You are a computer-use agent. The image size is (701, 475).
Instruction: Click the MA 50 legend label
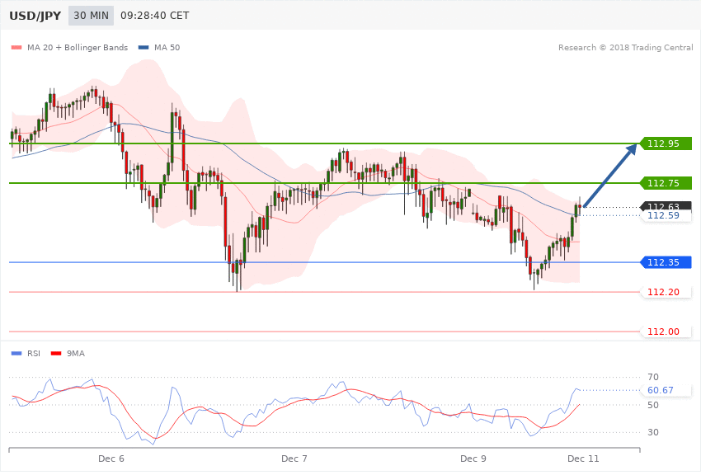pos(167,47)
